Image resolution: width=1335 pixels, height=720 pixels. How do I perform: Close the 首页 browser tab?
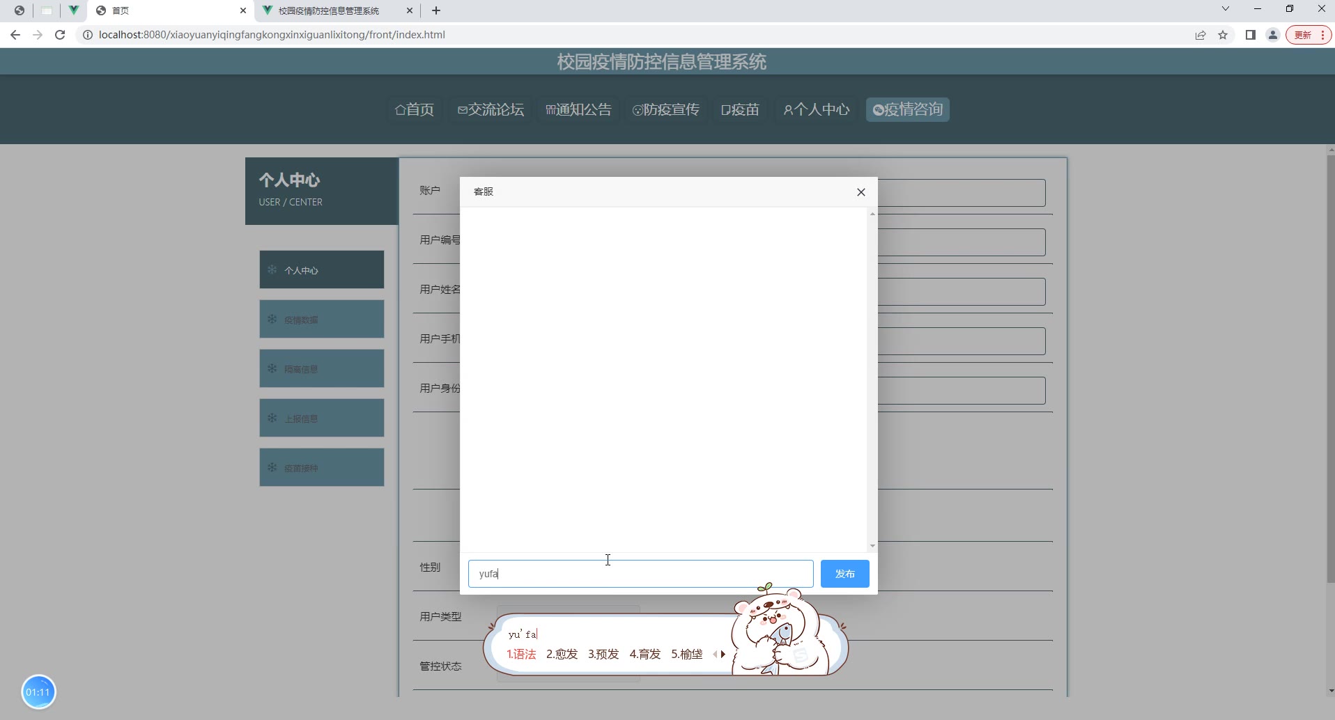(243, 10)
